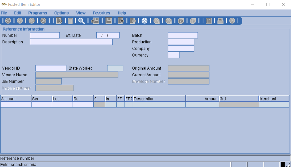This screenshot has height=167, width=291.
Task: Click the Invoice Number field
Action: point(54,88)
